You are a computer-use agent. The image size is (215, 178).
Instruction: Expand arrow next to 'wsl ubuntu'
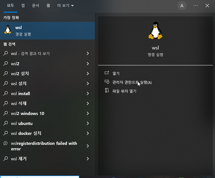tap(88, 123)
